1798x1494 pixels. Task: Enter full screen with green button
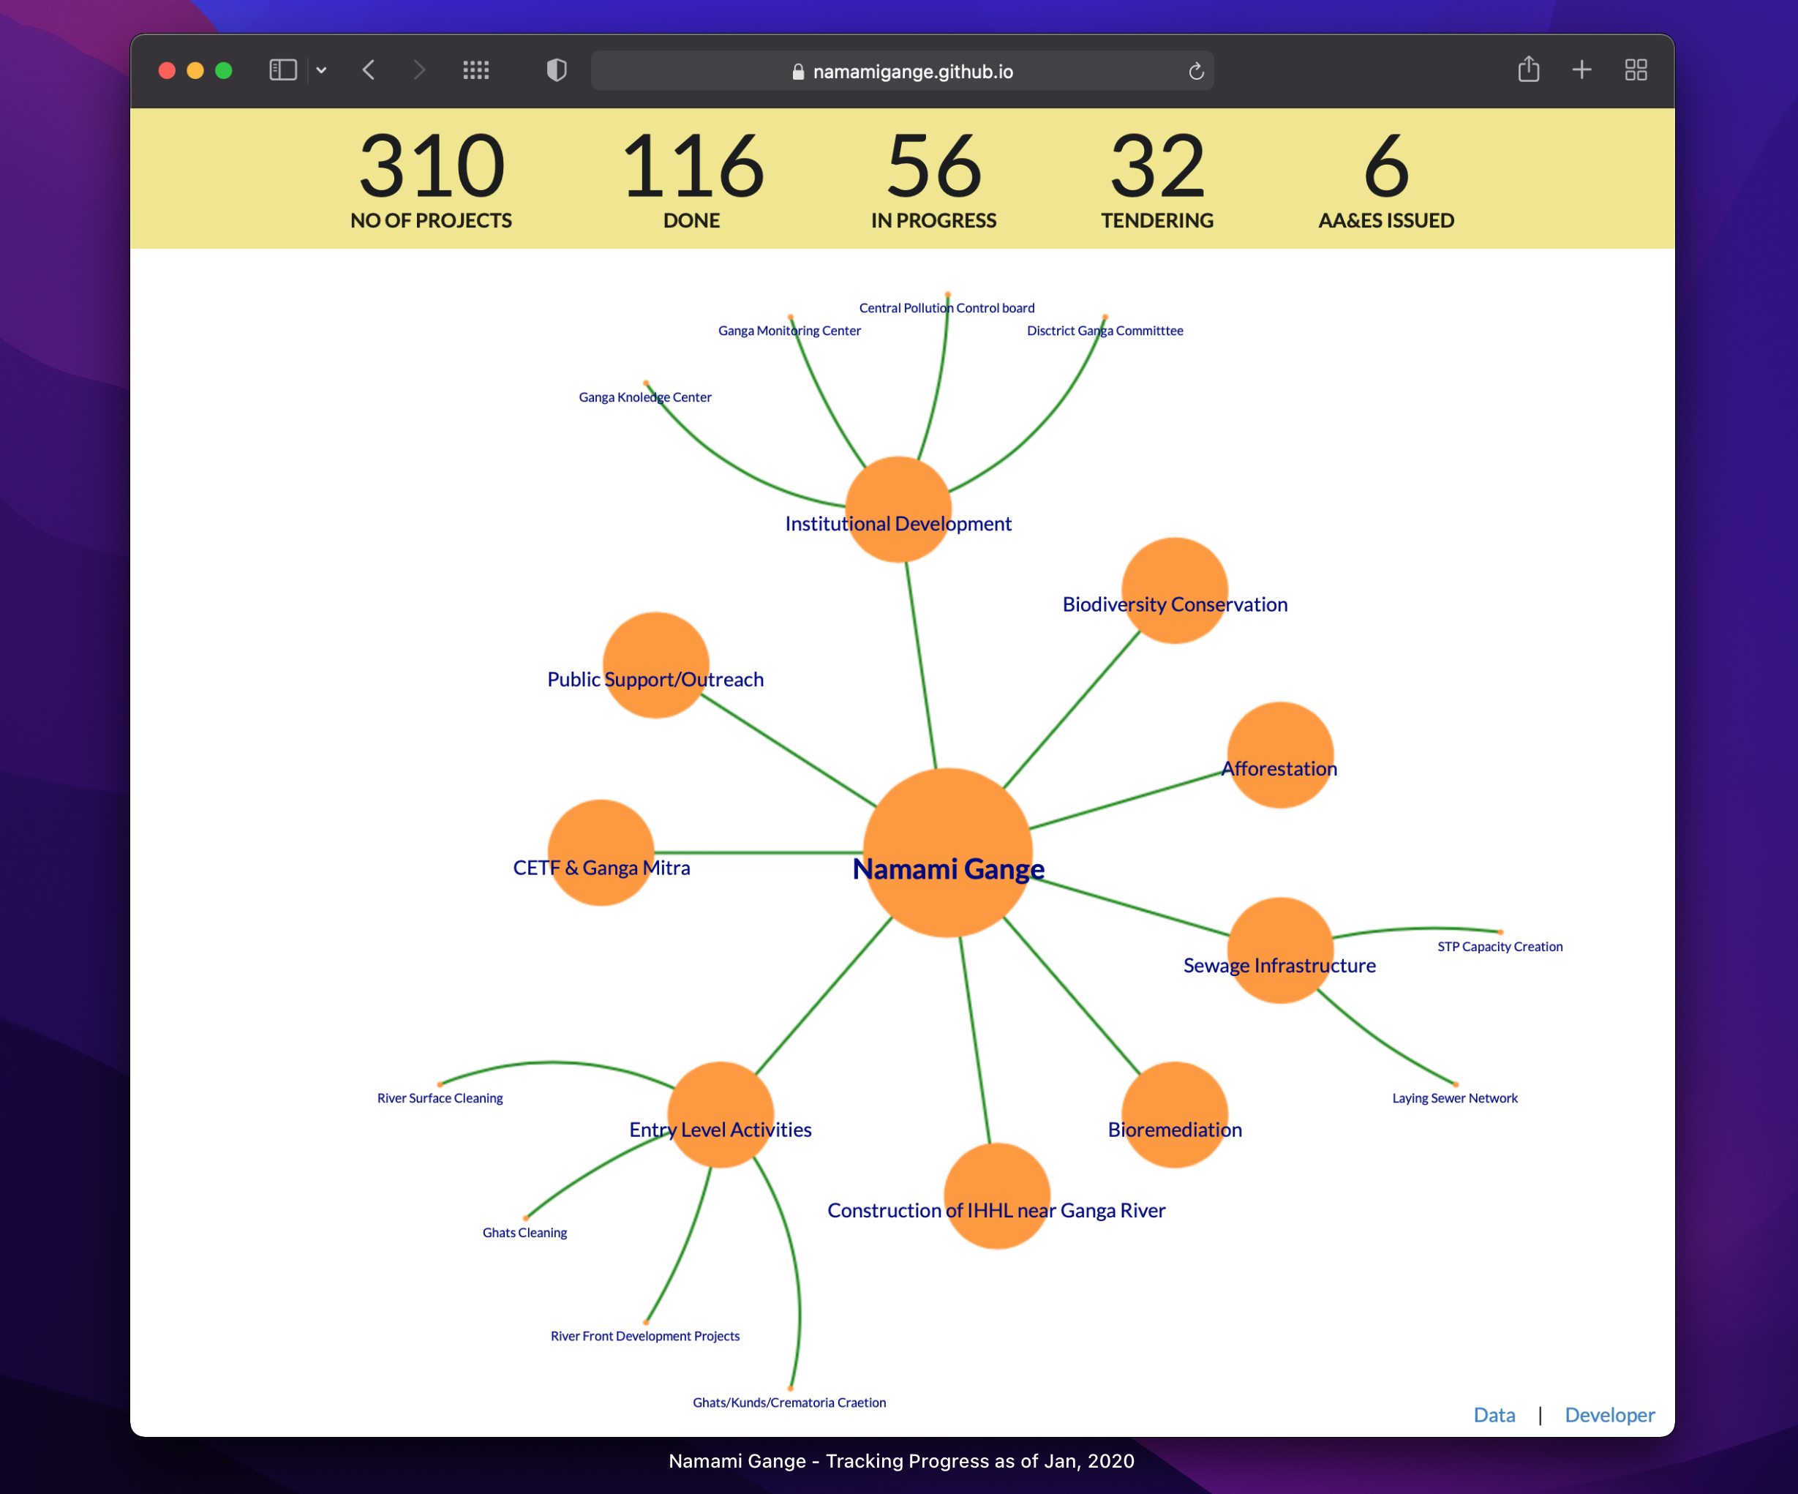tap(223, 70)
